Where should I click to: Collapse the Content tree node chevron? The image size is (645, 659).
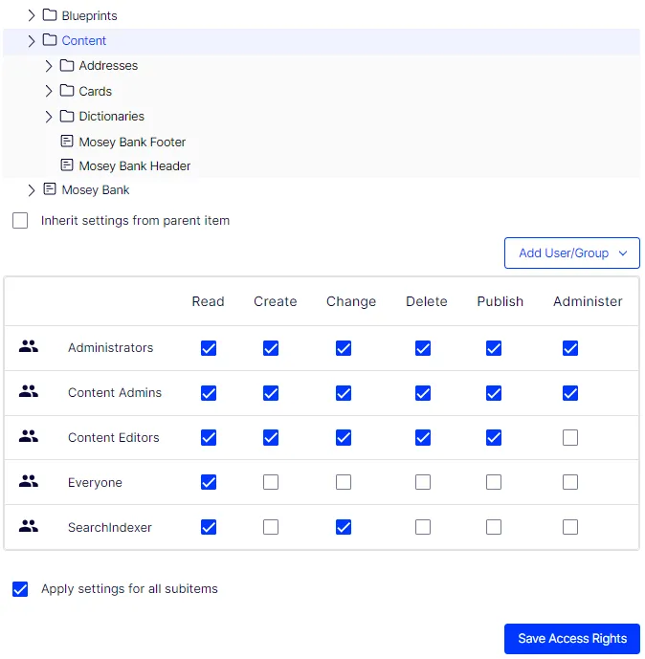coord(32,41)
